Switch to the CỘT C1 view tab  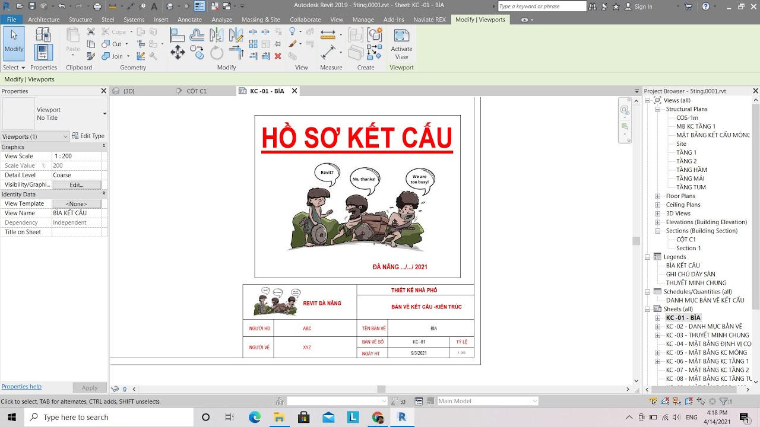196,91
